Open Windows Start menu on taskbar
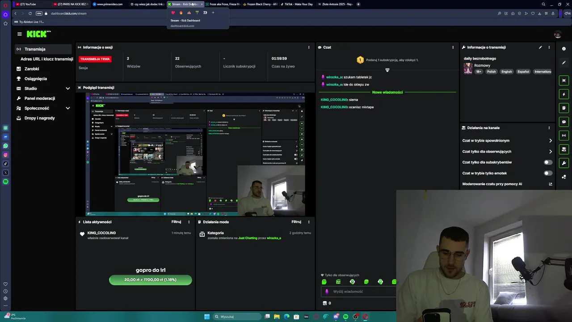 pos(207,317)
